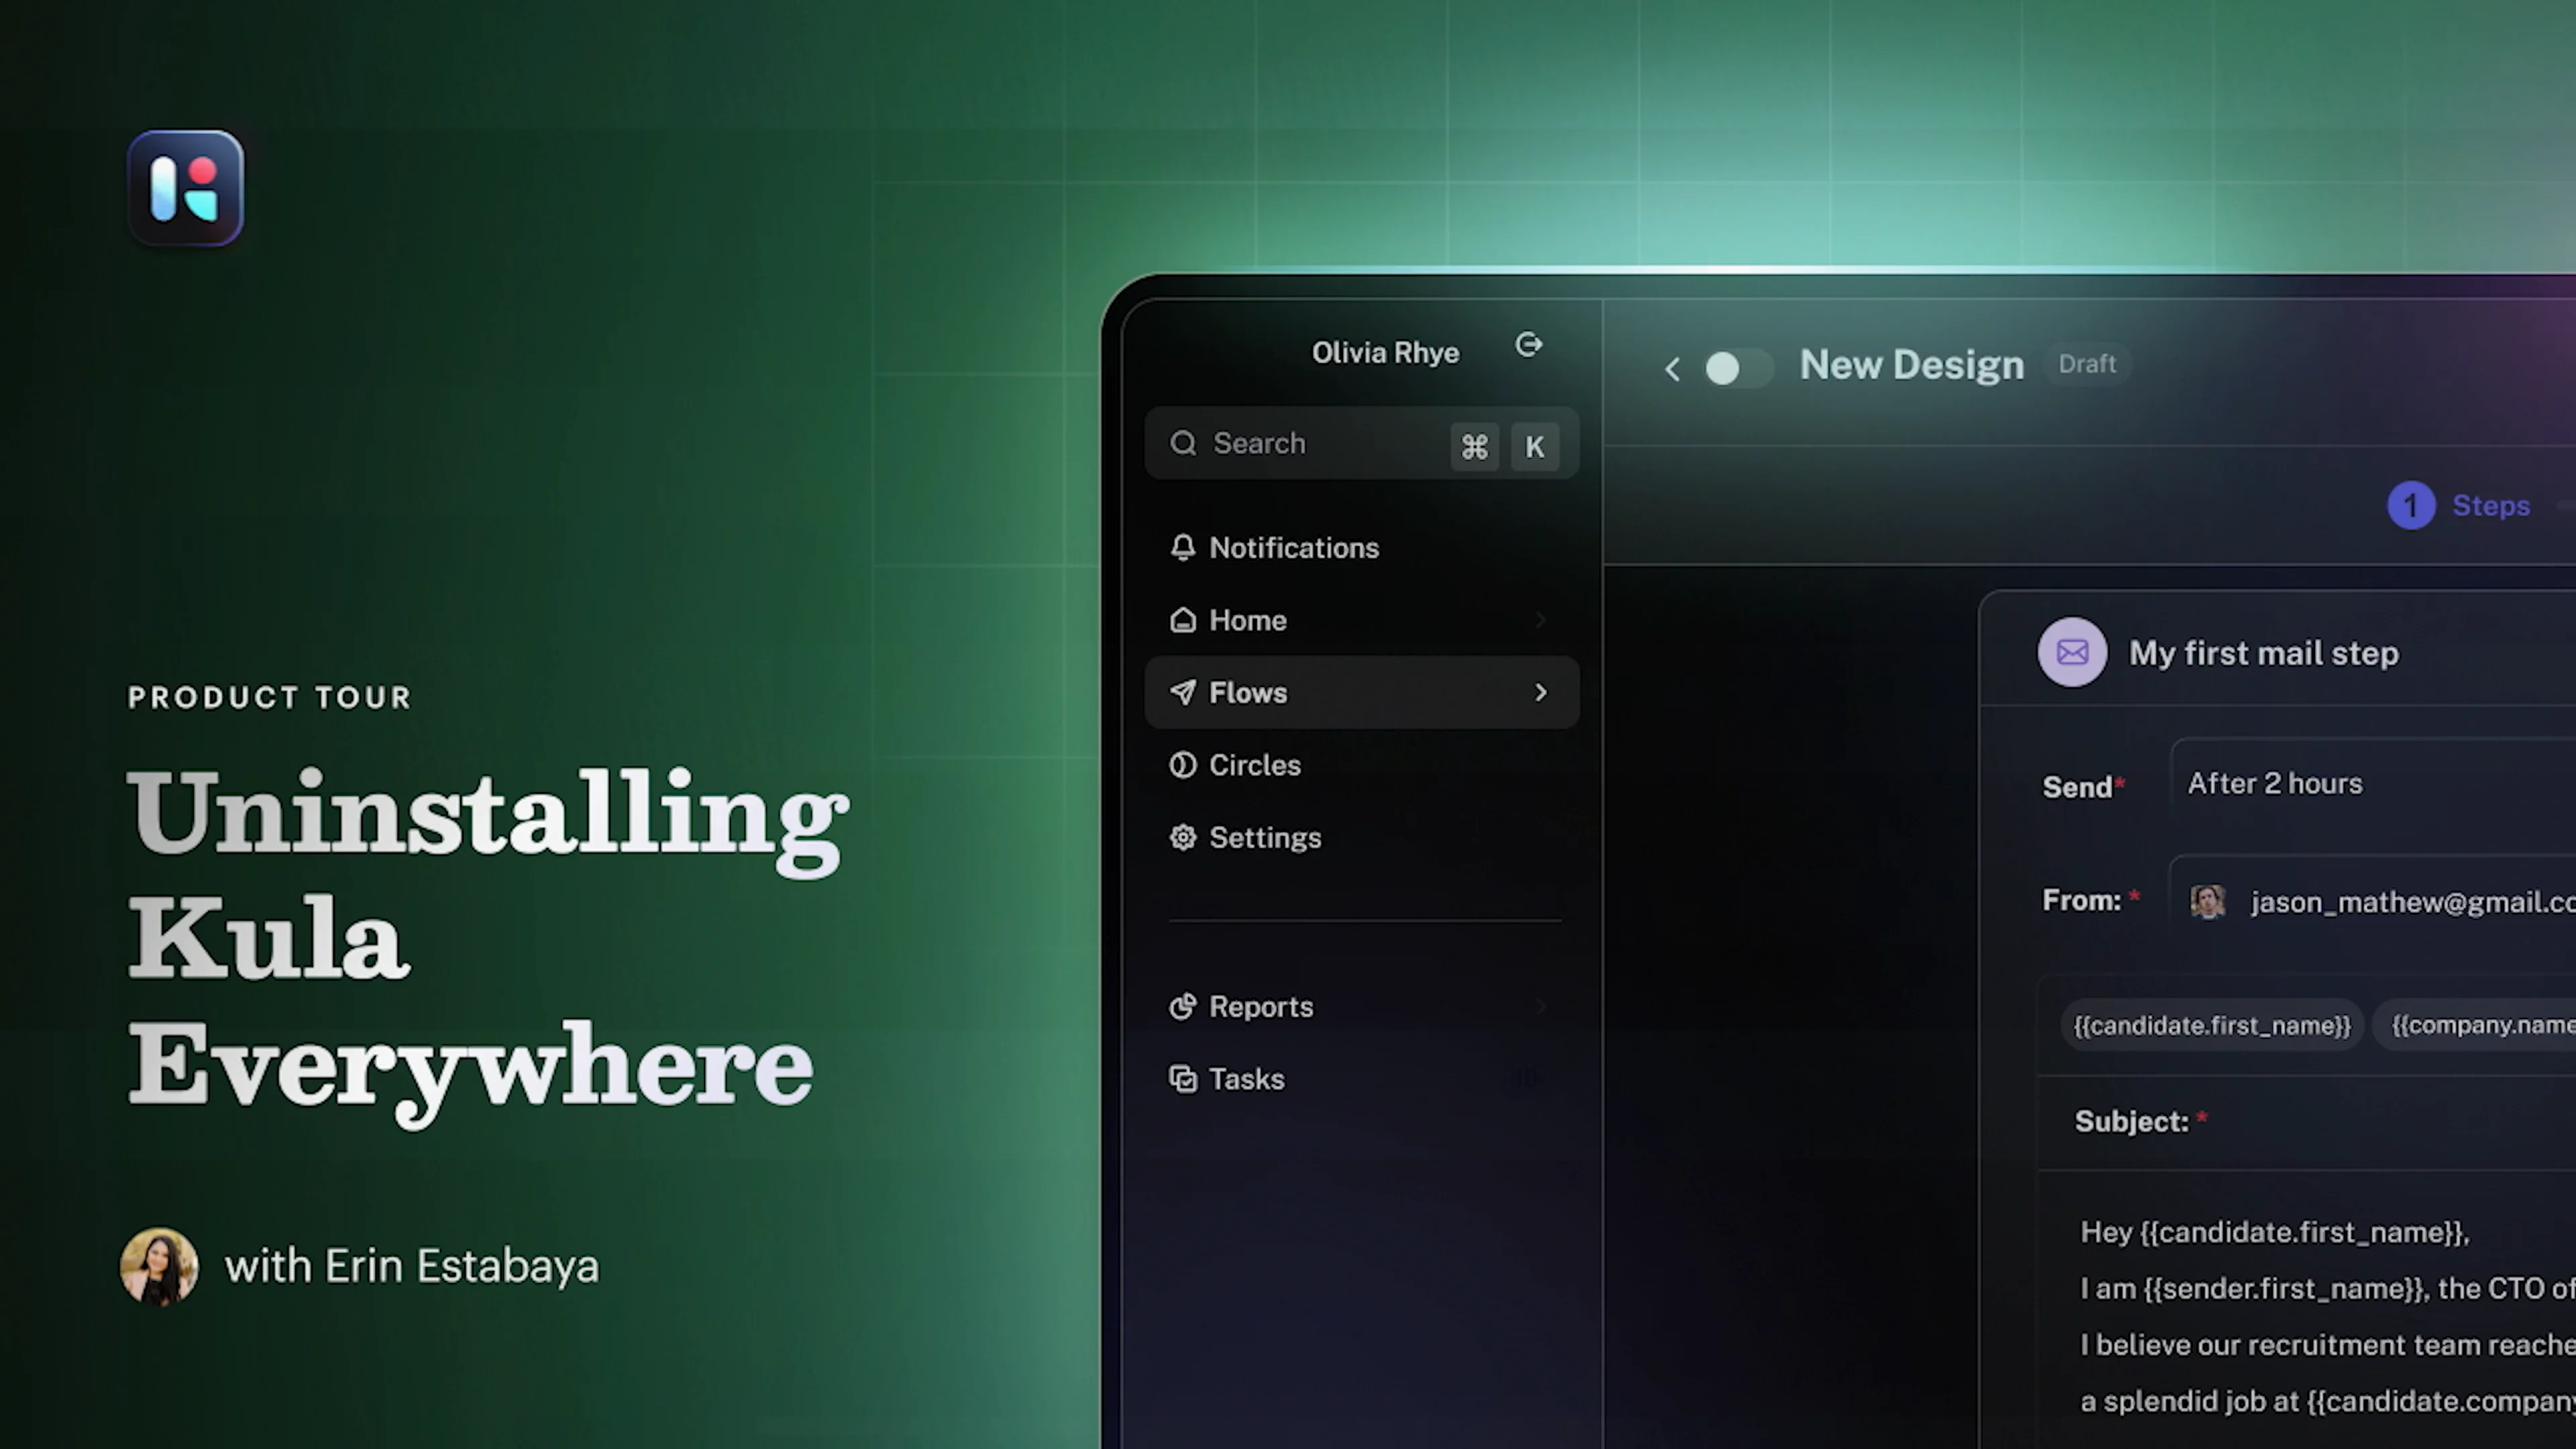Expand the Flows submenu chevron
This screenshot has width=2576, height=1449.
[x=1540, y=692]
